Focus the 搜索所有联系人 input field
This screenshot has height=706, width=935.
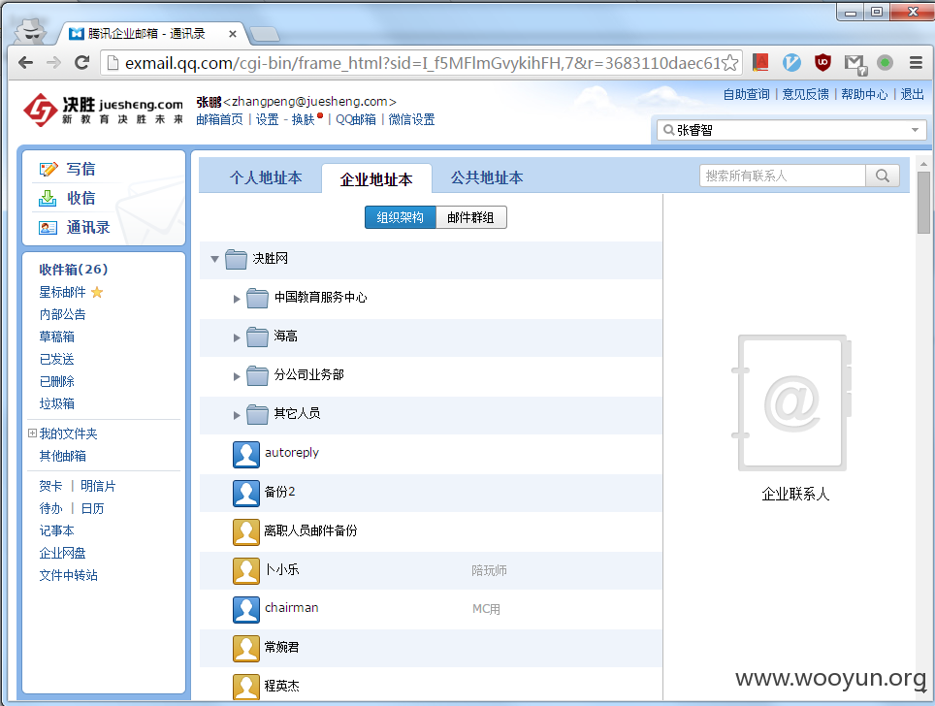tap(783, 176)
